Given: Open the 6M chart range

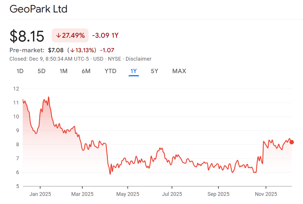Looking at the screenshot, I should pyautogui.click(x=86, y=71).
